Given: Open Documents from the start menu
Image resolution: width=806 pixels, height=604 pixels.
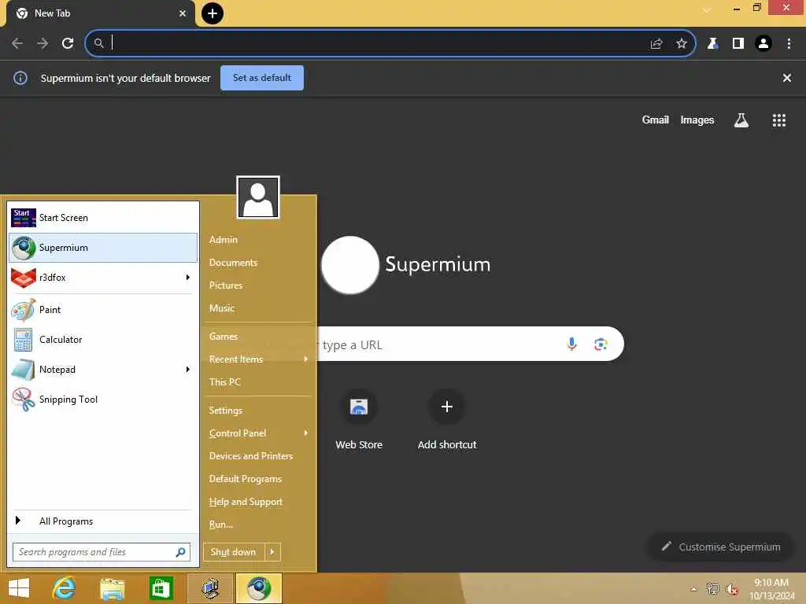Looking at the screenshot, I should 233,263.
